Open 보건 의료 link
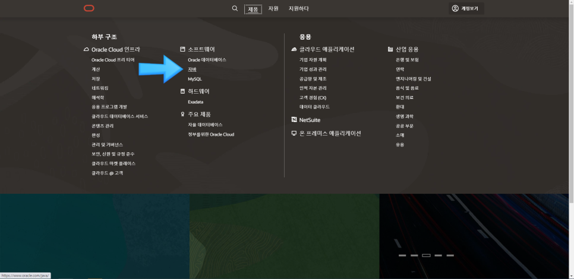This screenshot has width=574, height=279. [x=405, y=98]
